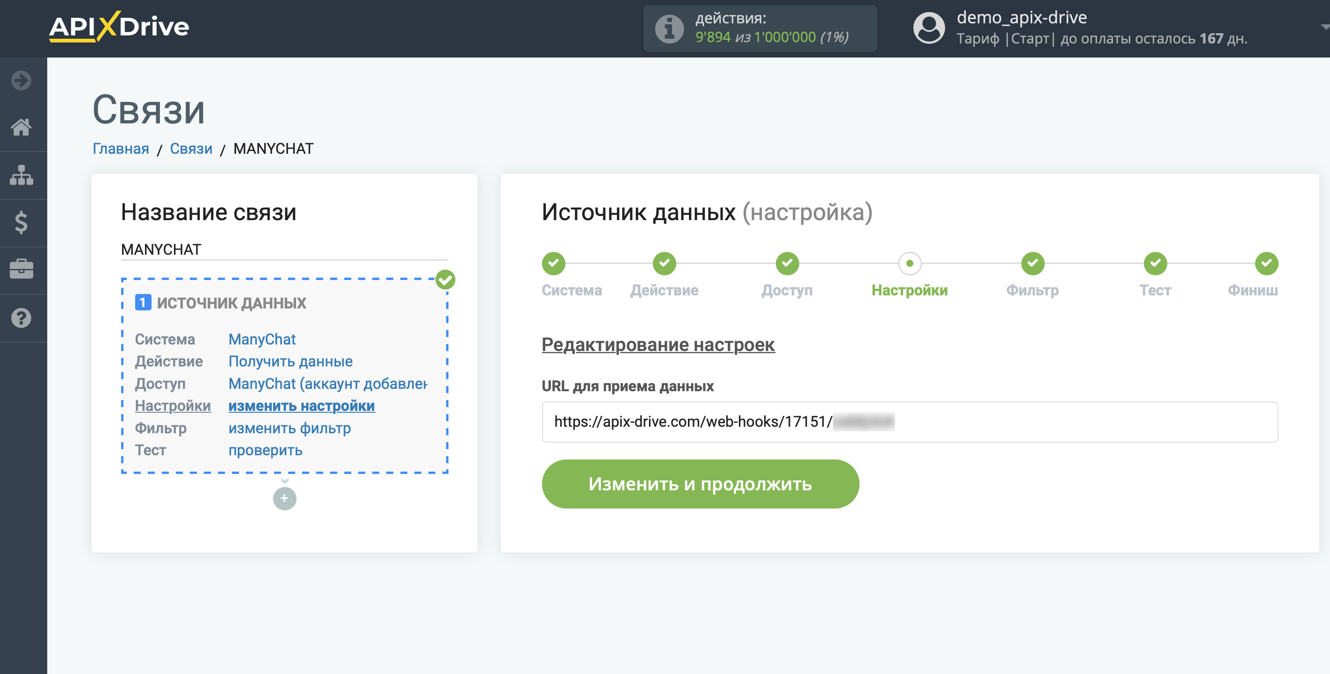Go to the Действие step

point(665,264)
